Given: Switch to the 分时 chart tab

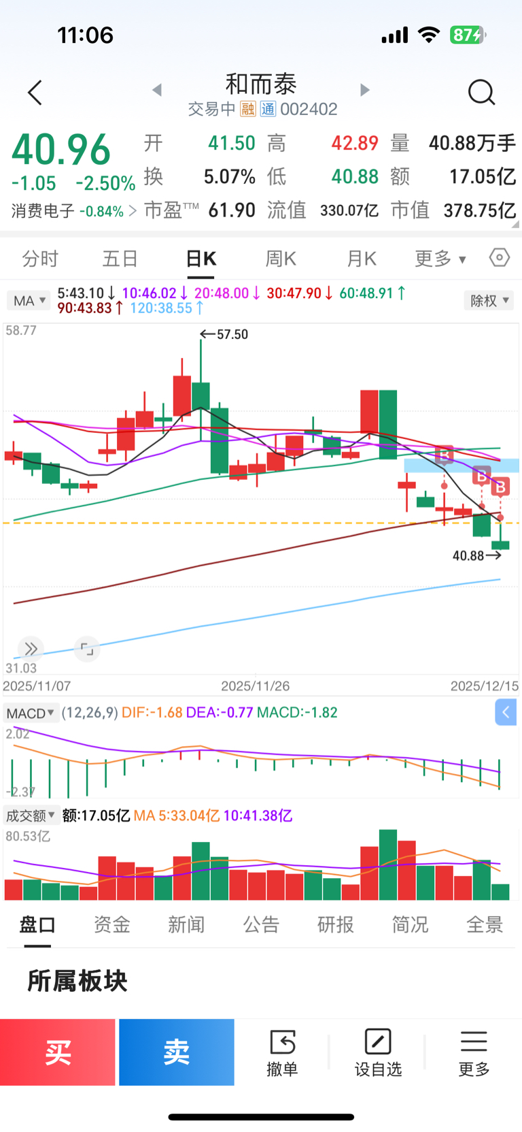Looking at the screenshot, I should click(40, 259).
